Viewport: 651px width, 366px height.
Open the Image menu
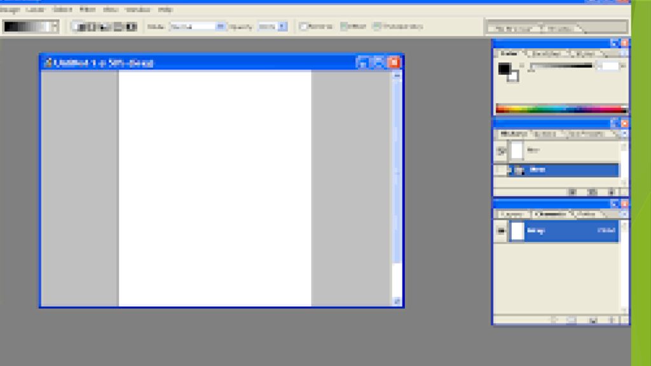[10, 9]
